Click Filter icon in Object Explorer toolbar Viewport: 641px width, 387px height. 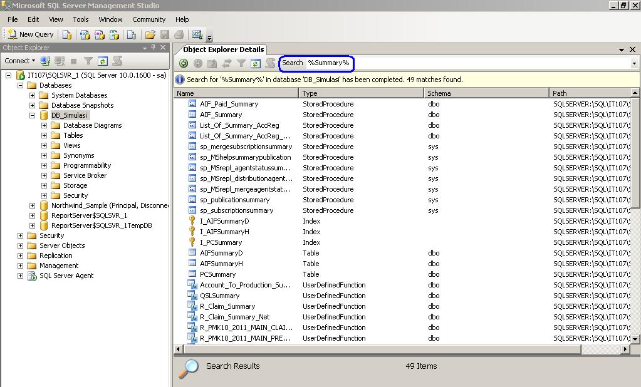[88, 61]
